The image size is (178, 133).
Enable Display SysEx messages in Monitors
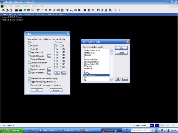(x=29, y=85)
